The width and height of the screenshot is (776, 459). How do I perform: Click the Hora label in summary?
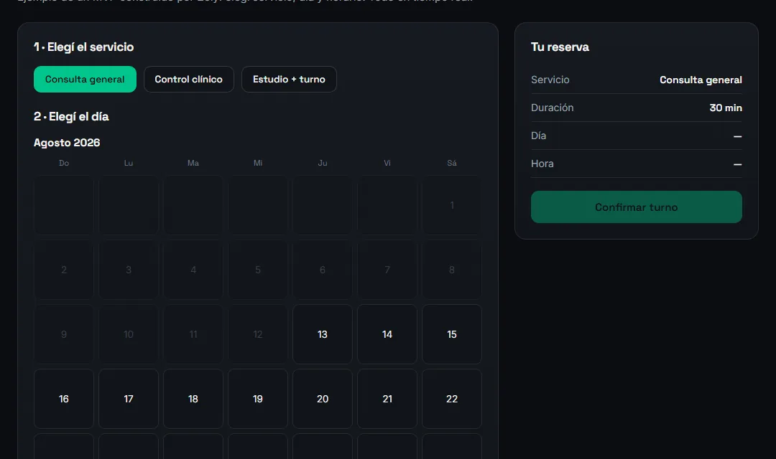tap(542, 164)
